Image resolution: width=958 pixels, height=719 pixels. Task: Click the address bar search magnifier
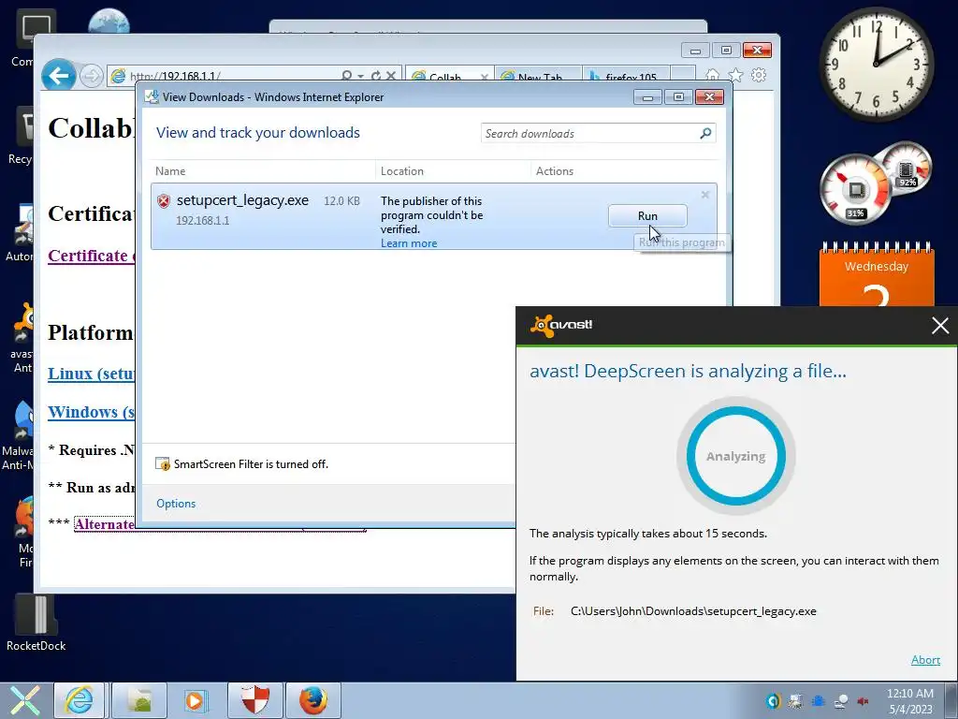(346, 76)
